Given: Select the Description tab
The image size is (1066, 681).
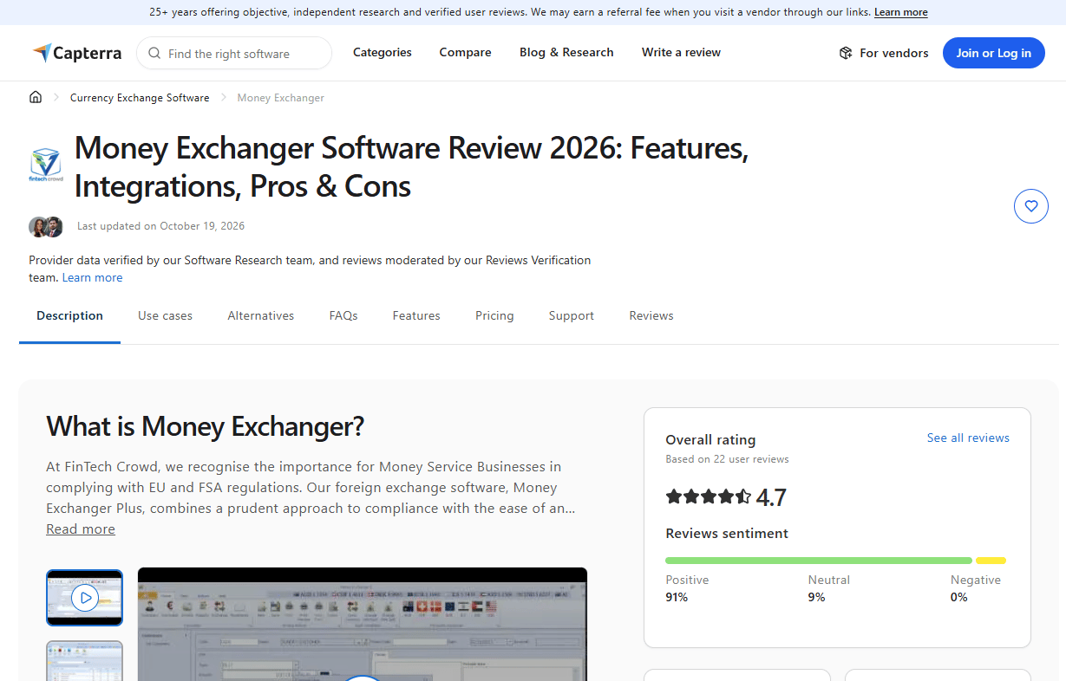Looking at the screenshot, I should (69, 316).
